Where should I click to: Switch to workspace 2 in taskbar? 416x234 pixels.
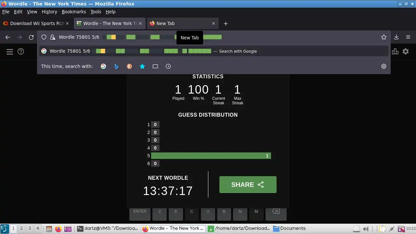coord(21,228)
